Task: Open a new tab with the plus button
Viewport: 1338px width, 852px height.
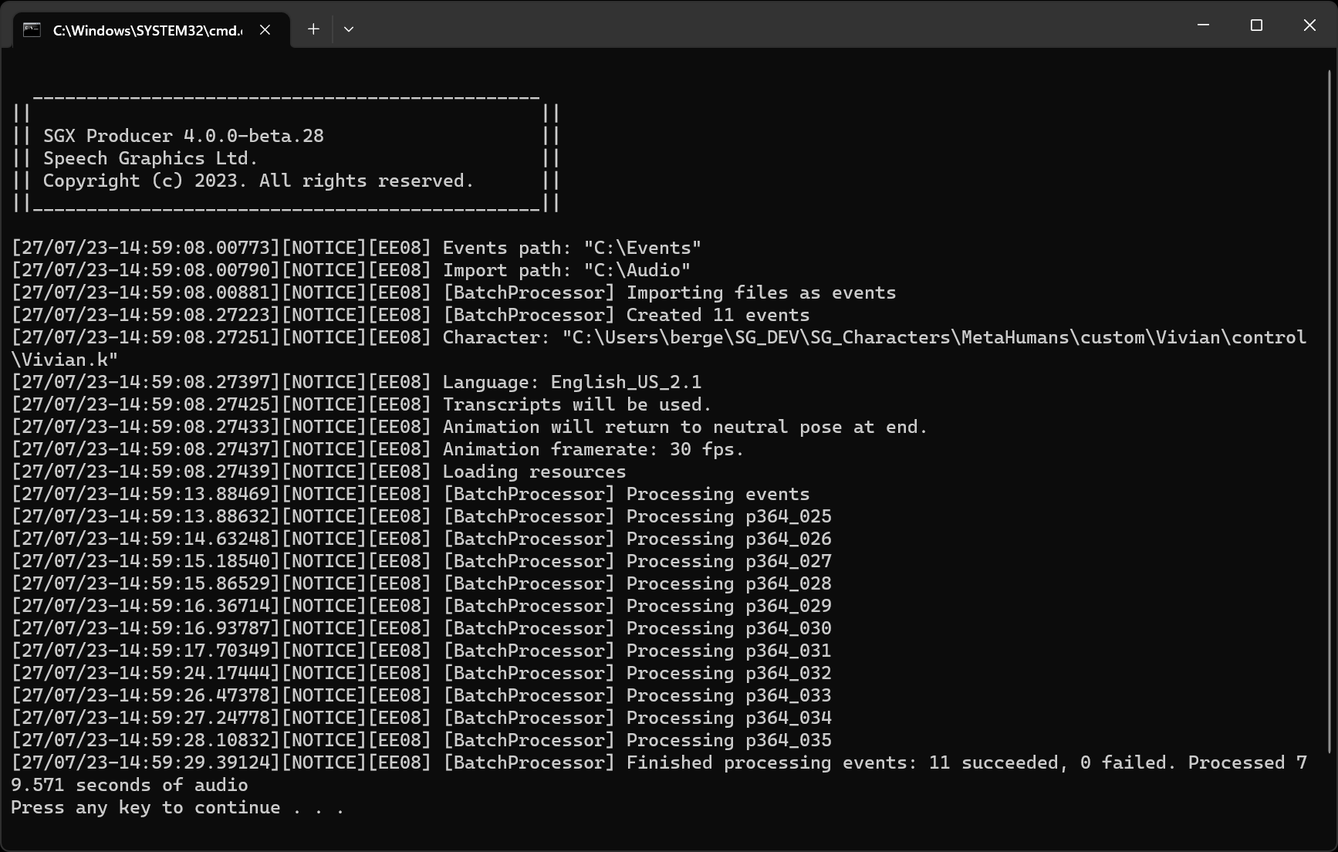Action: [313, 29]
